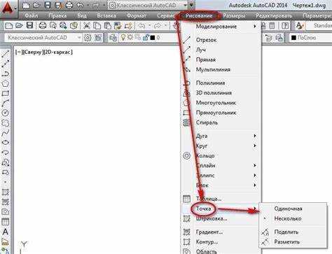Open the Размеры menu
Screen dimensions: 332x254
coord(234,16)
